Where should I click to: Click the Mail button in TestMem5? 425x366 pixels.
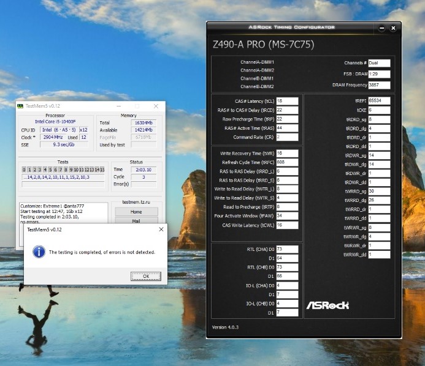136,220
